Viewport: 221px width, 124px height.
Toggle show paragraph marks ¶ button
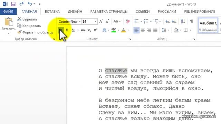(192, 21)
